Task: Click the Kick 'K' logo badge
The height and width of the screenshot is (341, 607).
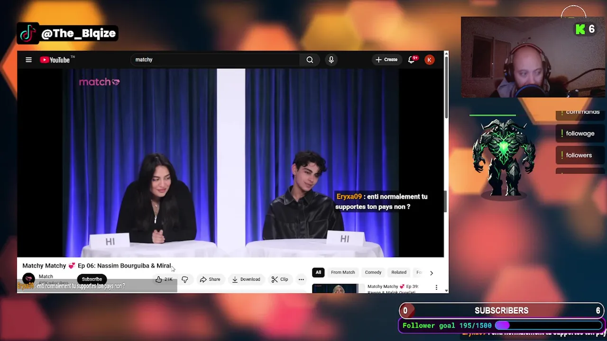Action: point(580,29)
